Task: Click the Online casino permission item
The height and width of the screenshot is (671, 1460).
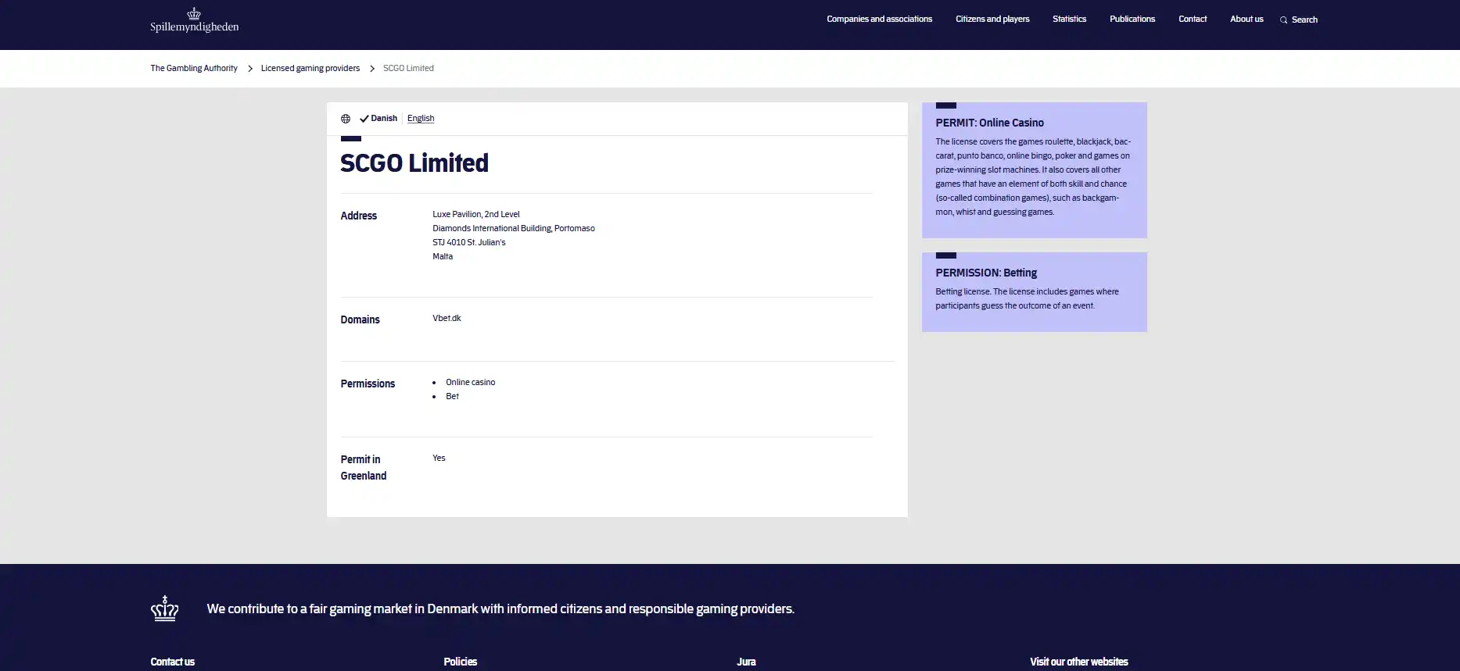Action: (470, 382)
